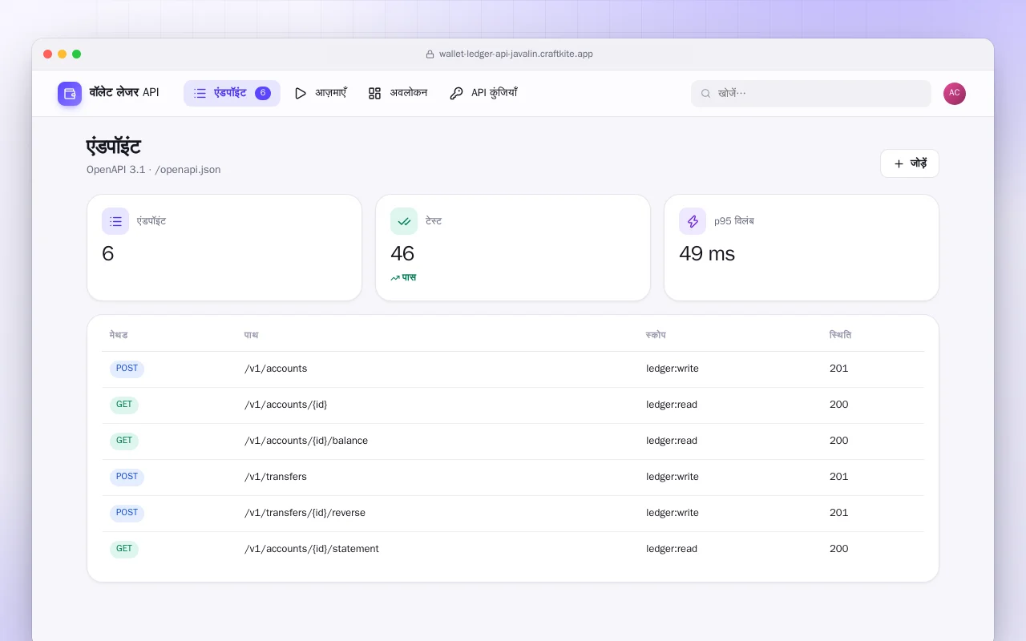Open the API कुंजियाँ tab

[x=483, y=93]
